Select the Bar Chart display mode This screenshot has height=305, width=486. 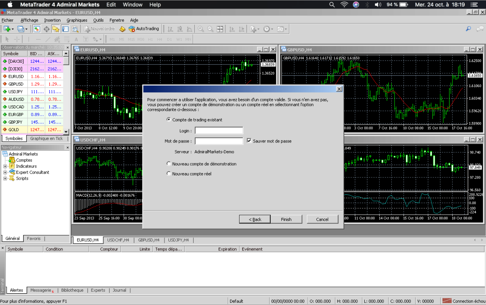click(170, 29)
